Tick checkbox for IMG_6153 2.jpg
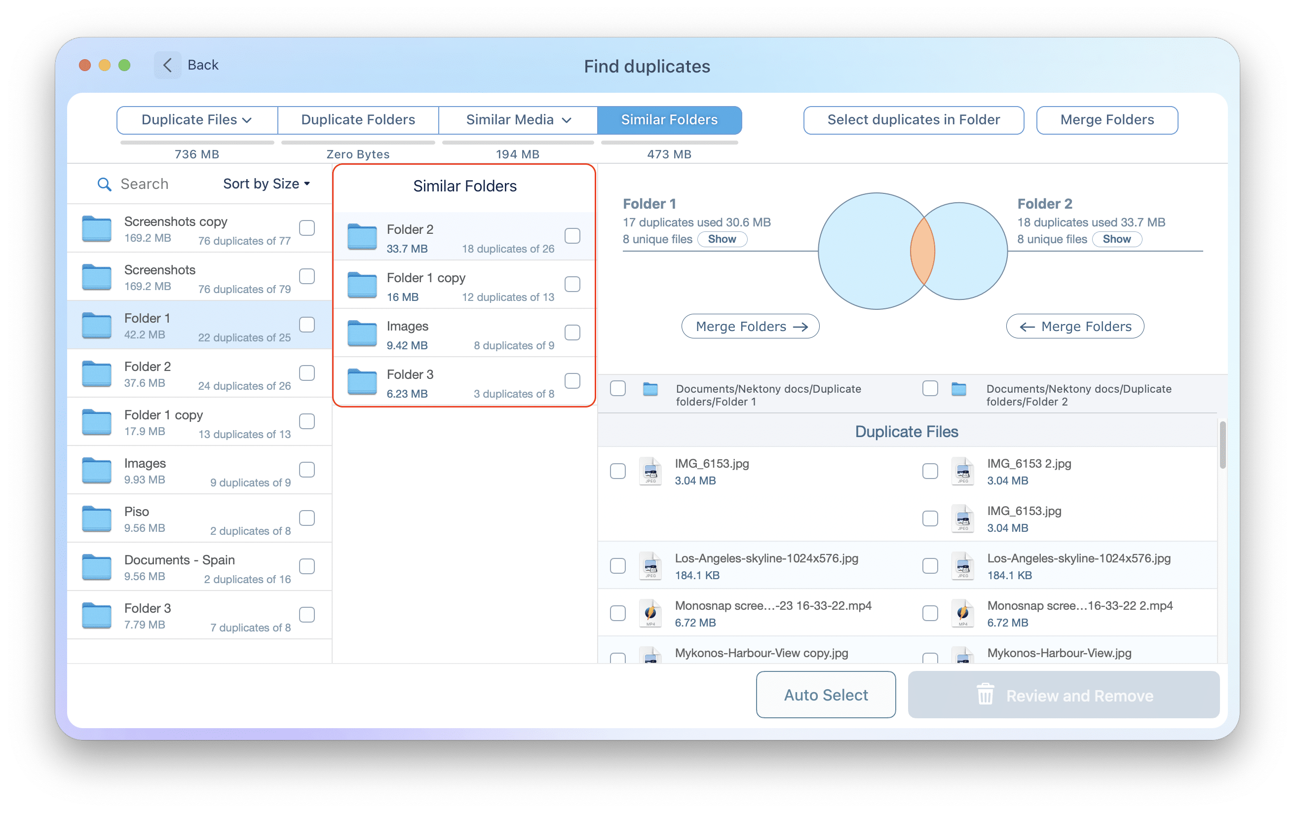1295x813 pixels. [x=930, y=471]
